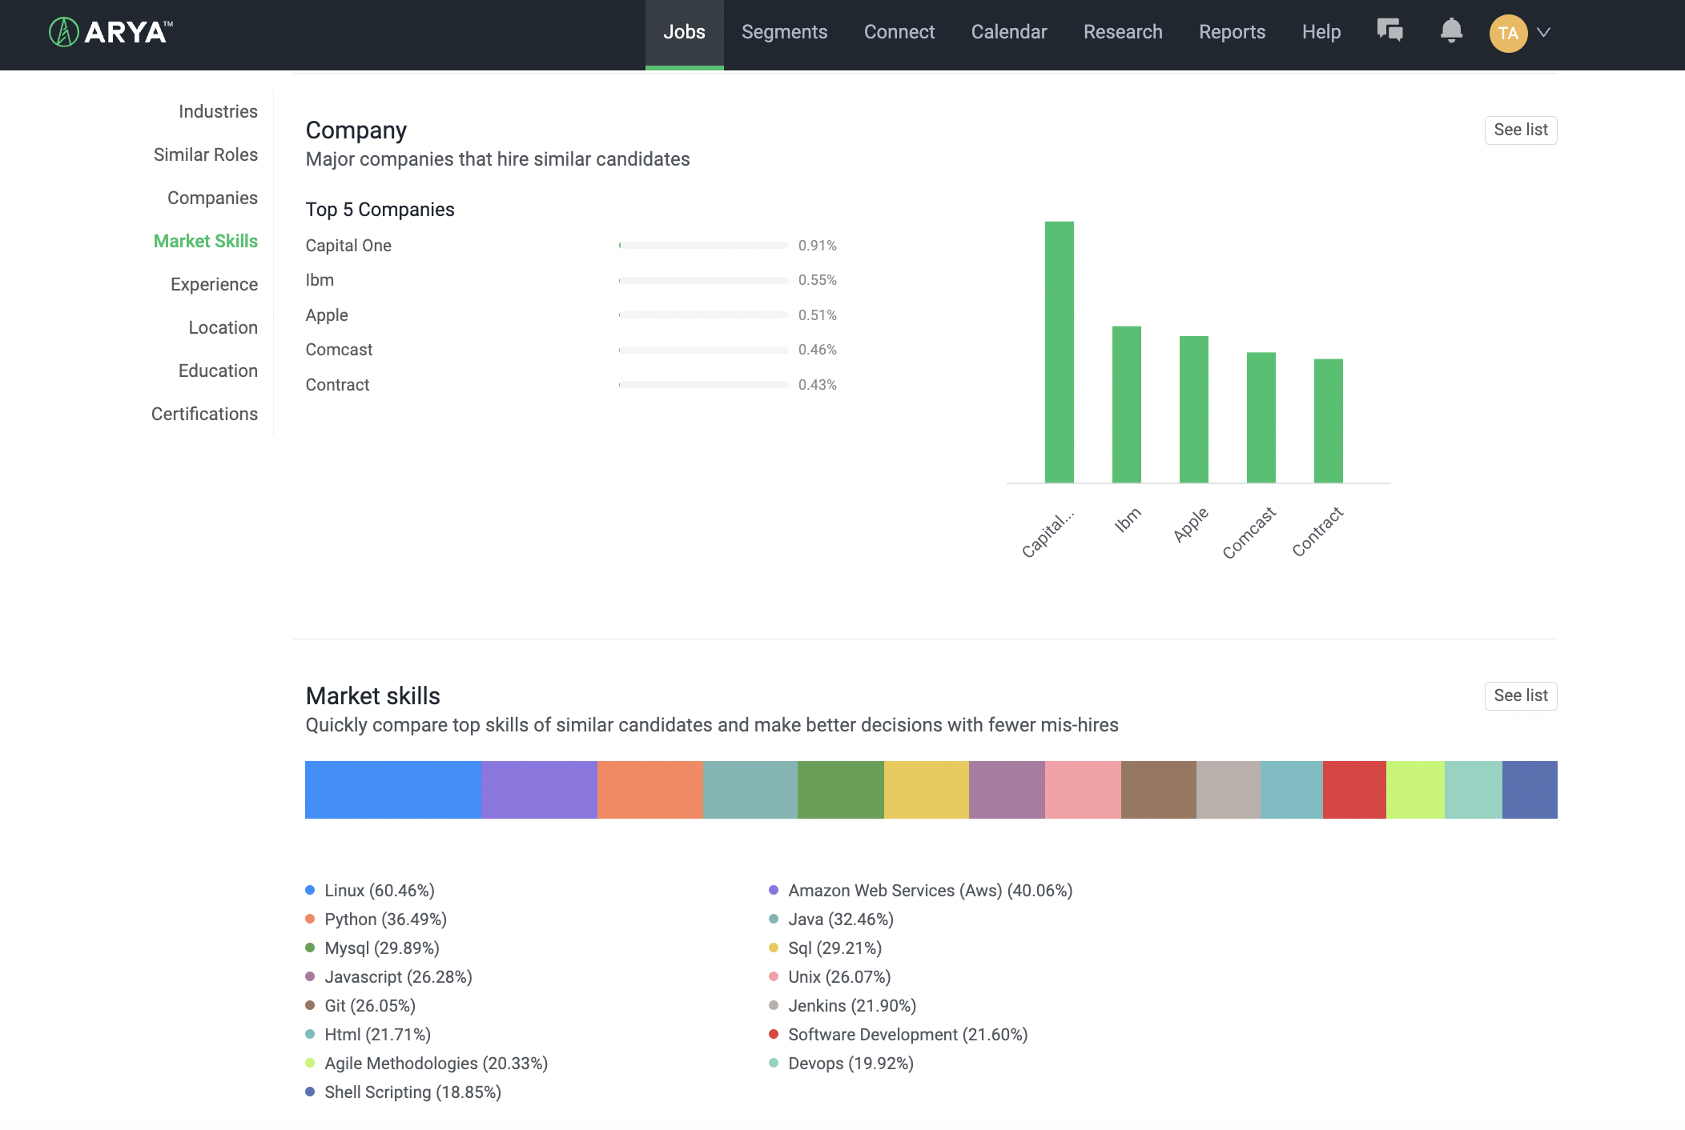Select Certifications in the side navigation
This screenshot has width=1685, height=1130.
point(204,414)
